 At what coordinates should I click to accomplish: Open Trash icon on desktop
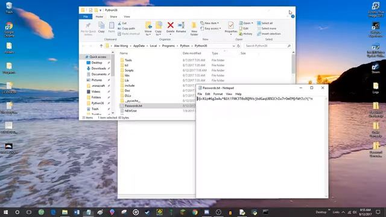click(9, 8)
